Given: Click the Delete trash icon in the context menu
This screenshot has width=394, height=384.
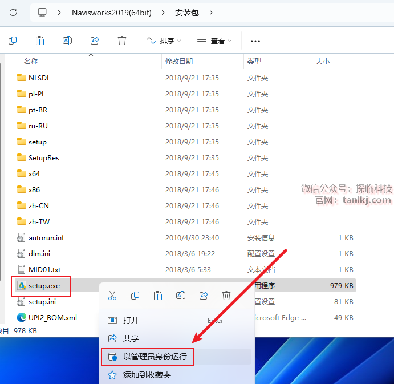Looking at the screenshot, I should tap(226, 296).
